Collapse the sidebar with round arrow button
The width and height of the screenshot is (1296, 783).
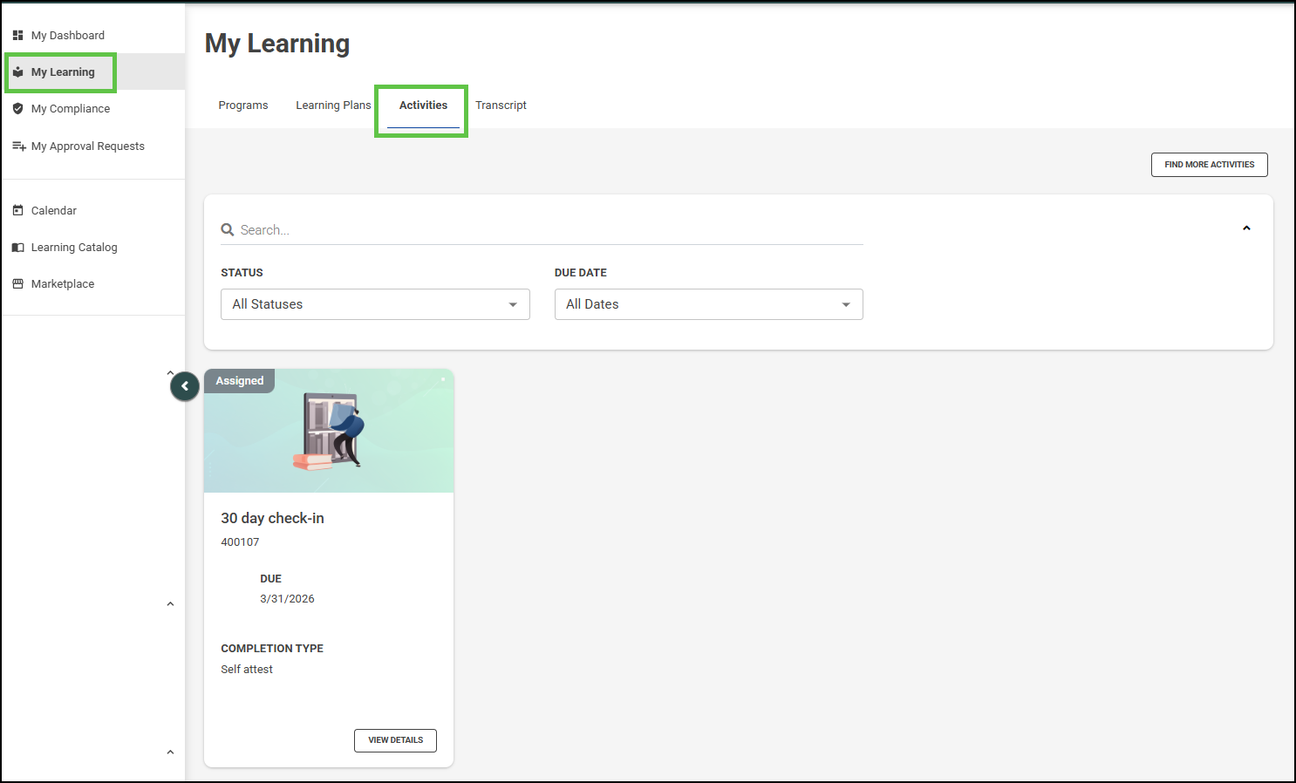tap(185, 386)
